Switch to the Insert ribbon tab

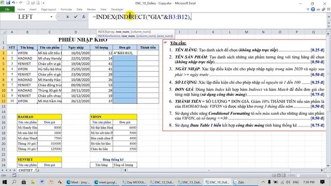33,9
